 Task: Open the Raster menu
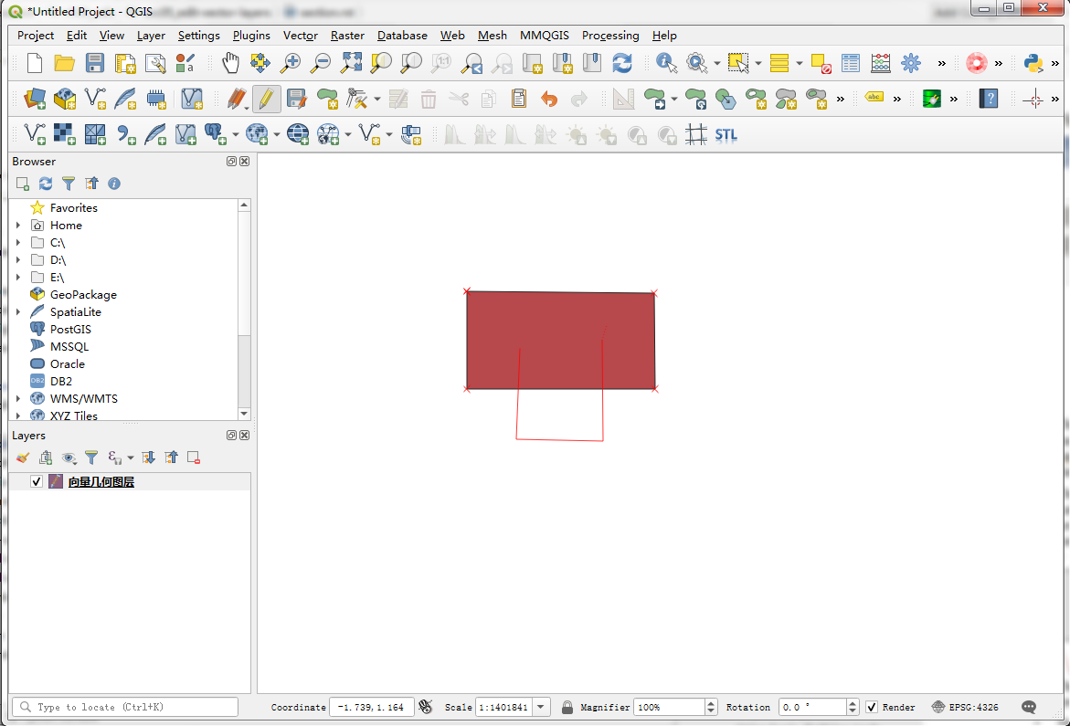(x=347, y=36)
